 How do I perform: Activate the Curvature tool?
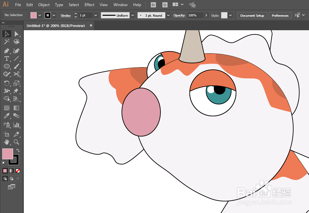pos(16,51)
